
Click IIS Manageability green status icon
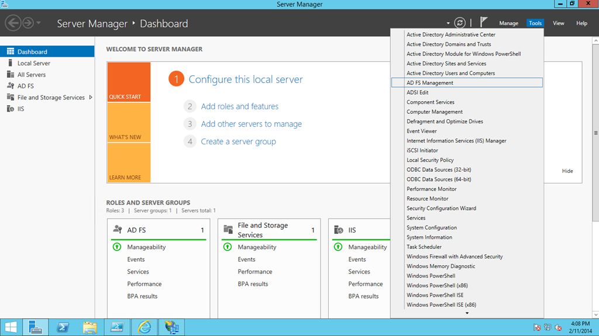pyautogui.click(x=338, y=247)
